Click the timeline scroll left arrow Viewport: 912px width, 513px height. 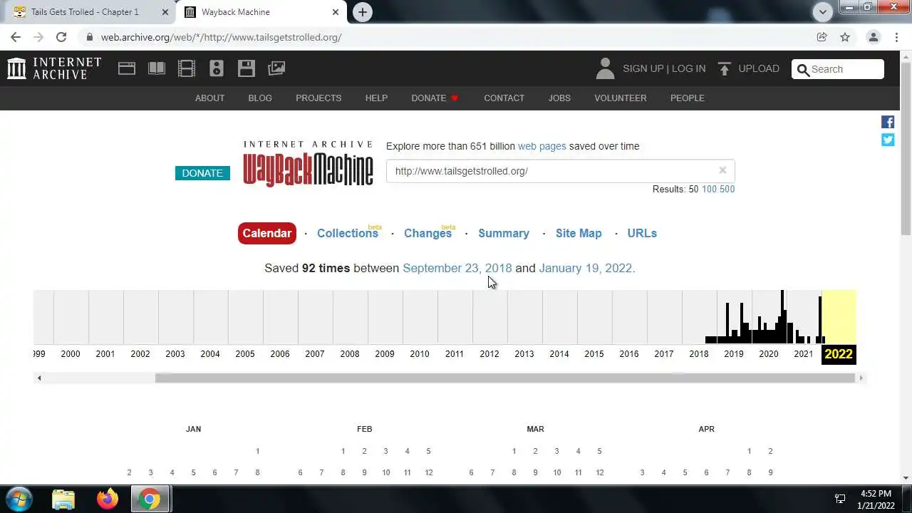pyautogui.click(x=38, y=378)
